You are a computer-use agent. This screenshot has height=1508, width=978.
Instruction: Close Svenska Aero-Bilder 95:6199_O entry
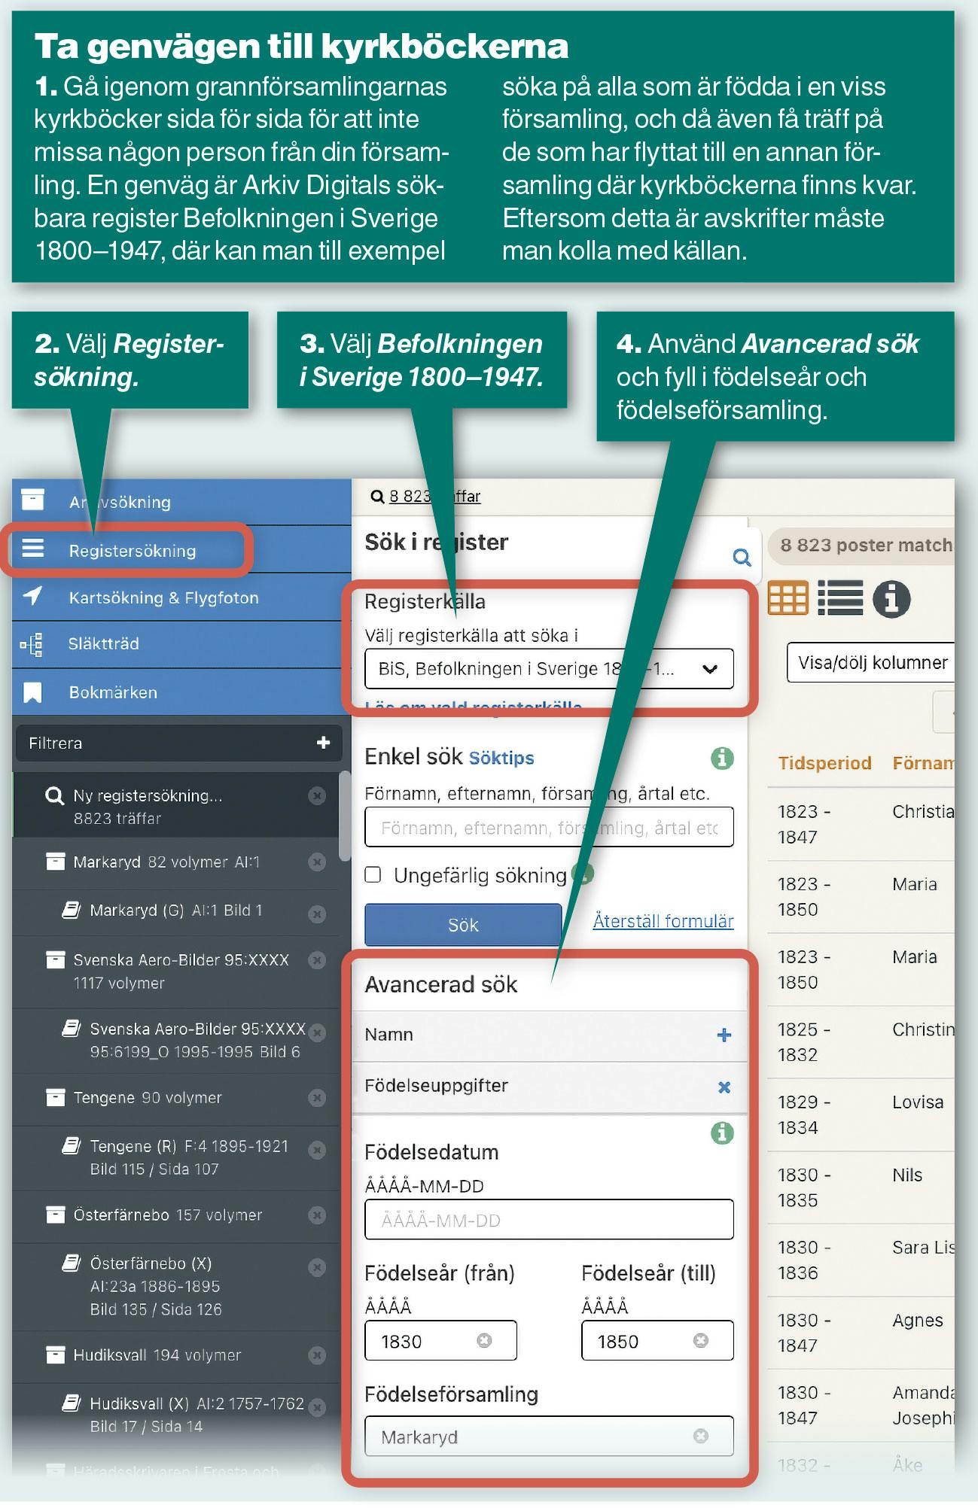(318, 1032)
